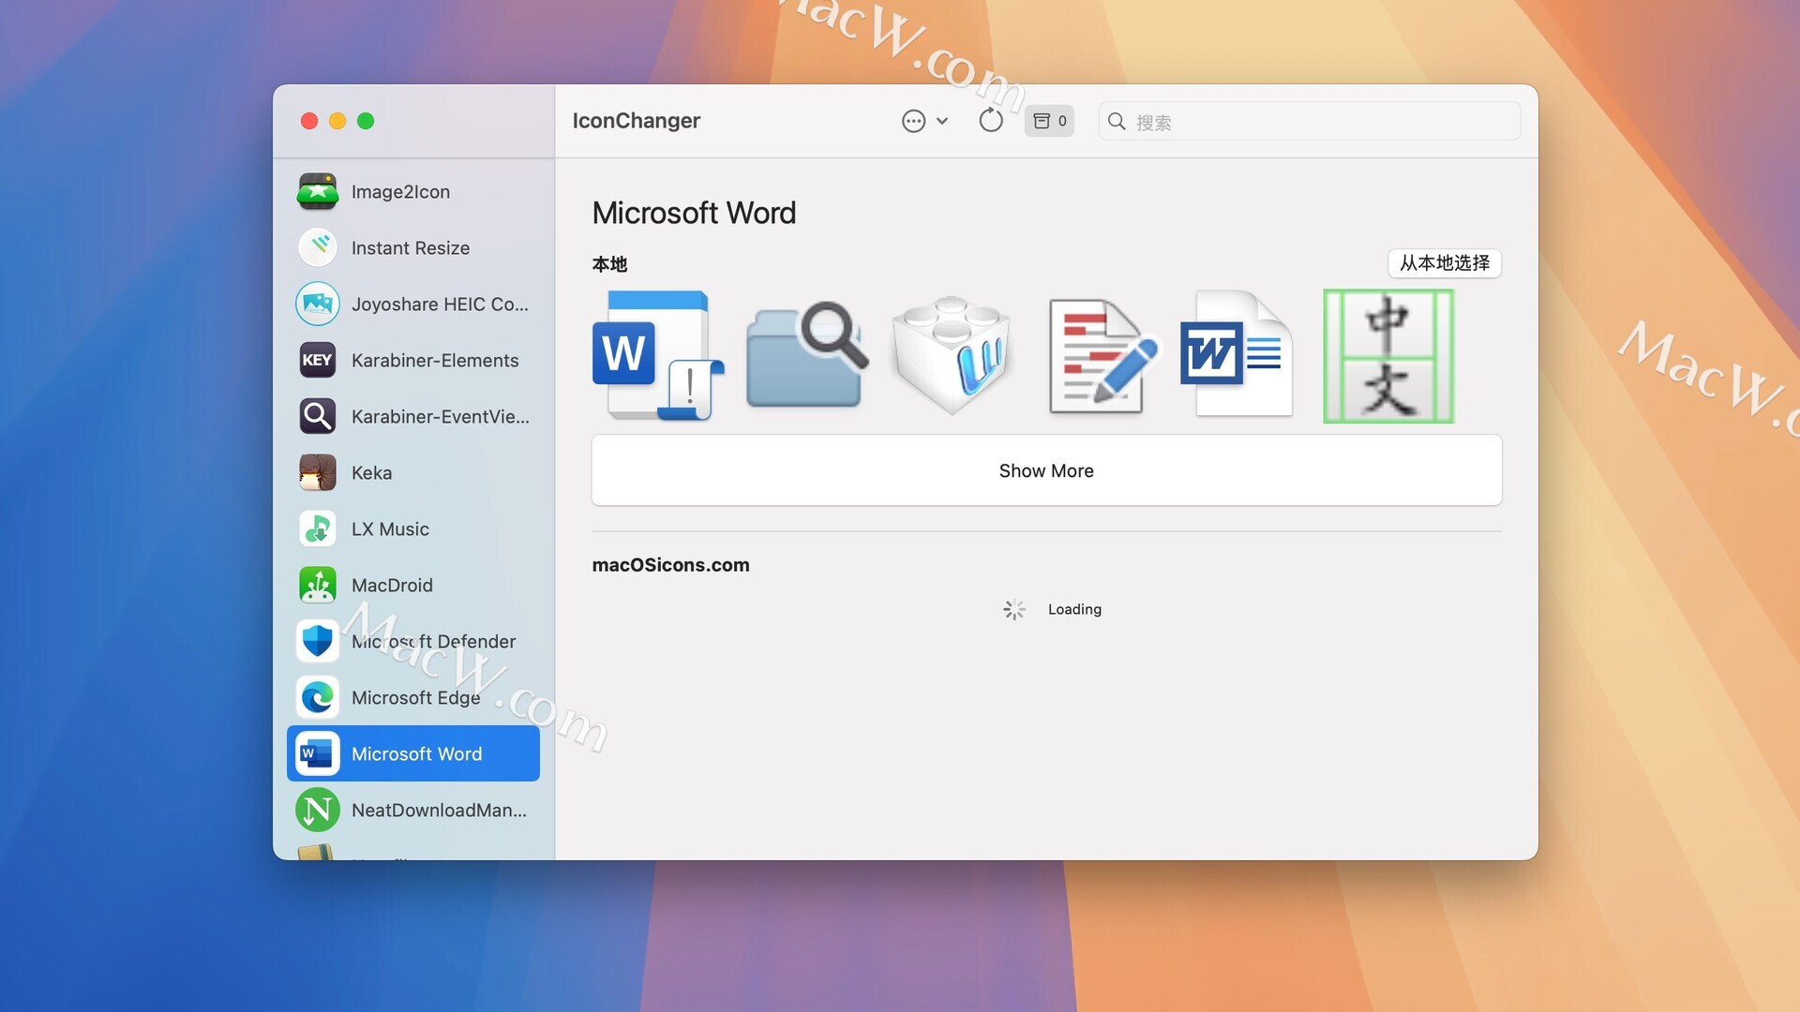1800x1012 pixels.
Task: Choose the white Lego brick plugin icon
Action: 952,356
